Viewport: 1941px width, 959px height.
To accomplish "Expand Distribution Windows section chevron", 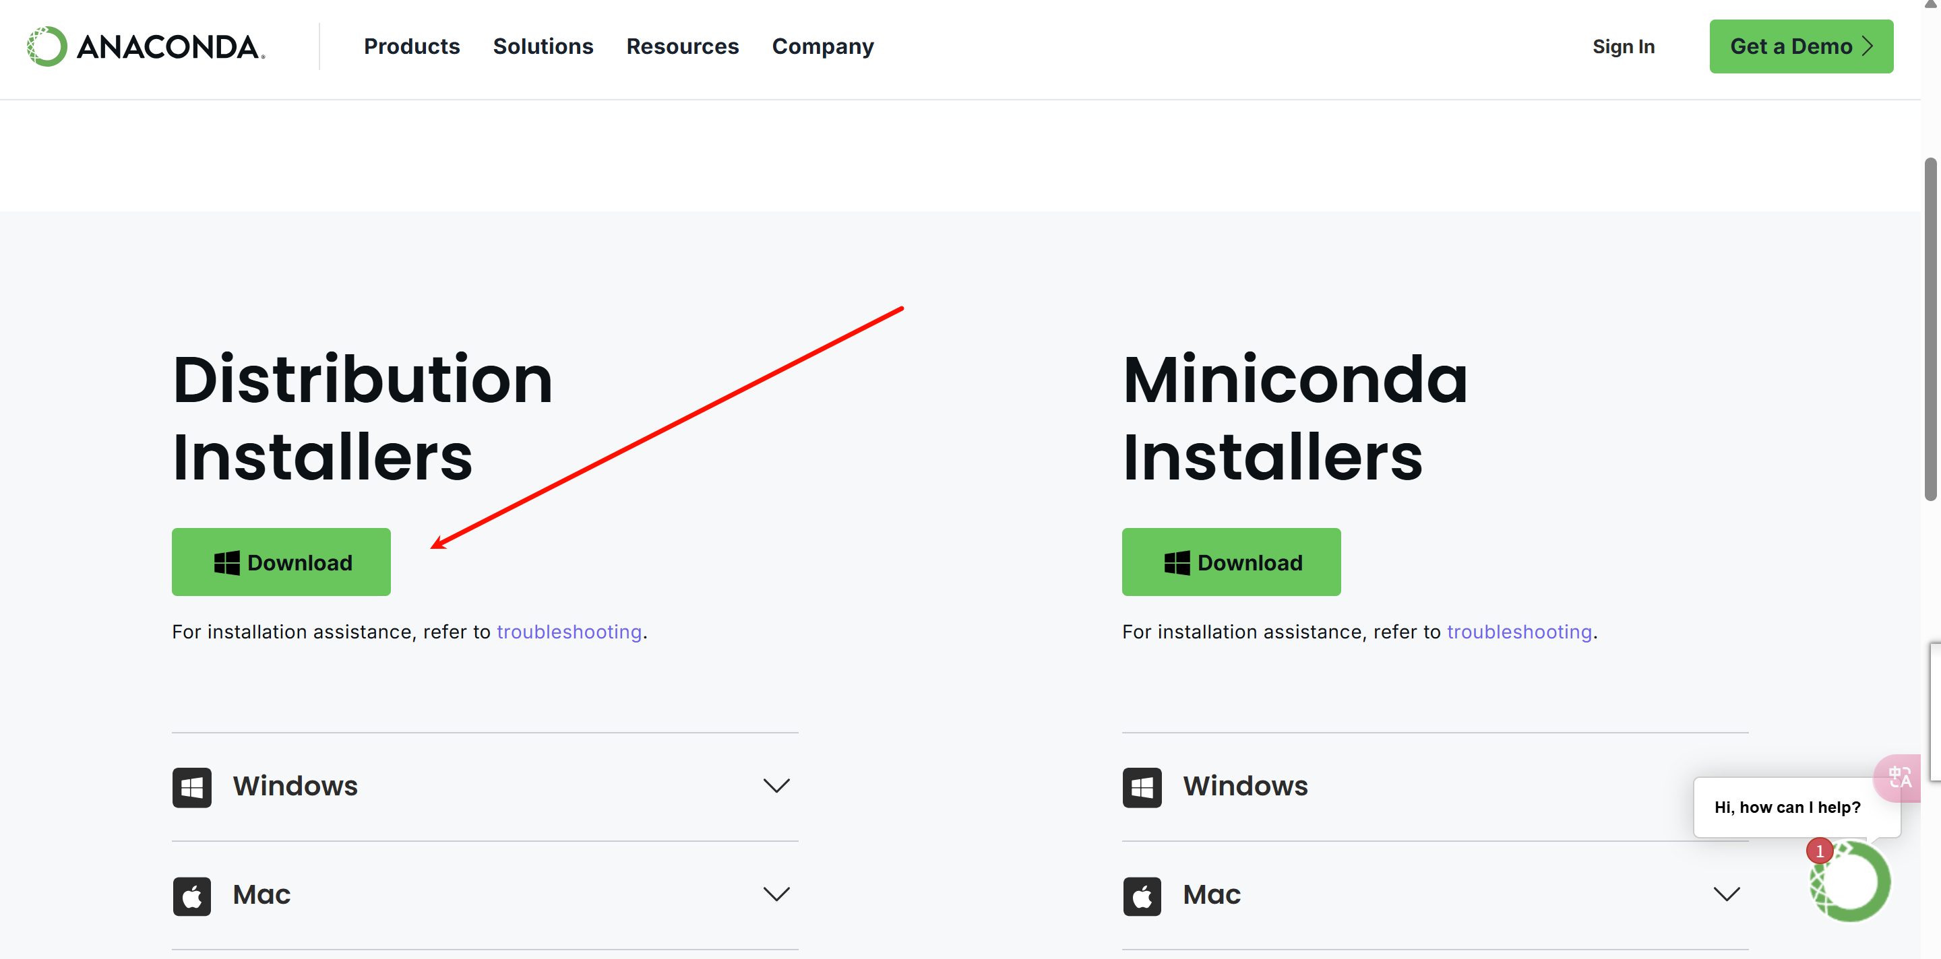I will 776,786.
